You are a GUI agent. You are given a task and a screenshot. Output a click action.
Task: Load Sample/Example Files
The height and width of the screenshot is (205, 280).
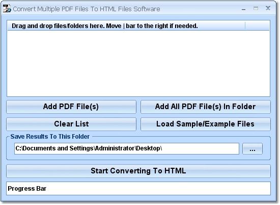pyautogui.click(x=206, y=124)
